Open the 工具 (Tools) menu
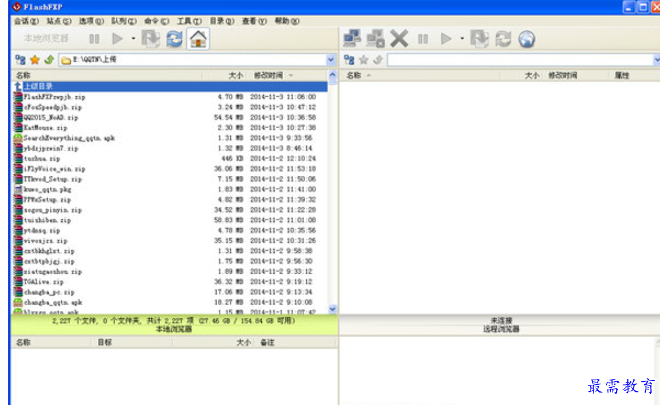Image resolution: width=660 pixels, height=405 pixels. [189, 21]
